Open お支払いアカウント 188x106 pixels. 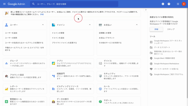click(x=107, y=38)
